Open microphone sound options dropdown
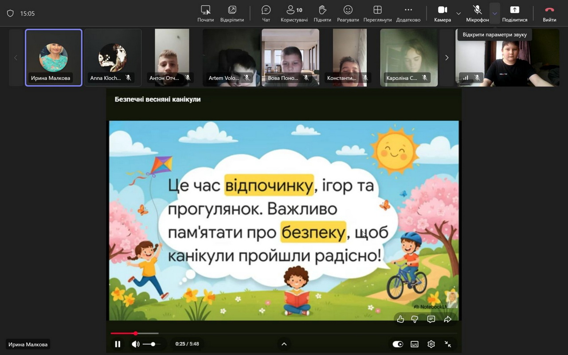 [494, 13]
